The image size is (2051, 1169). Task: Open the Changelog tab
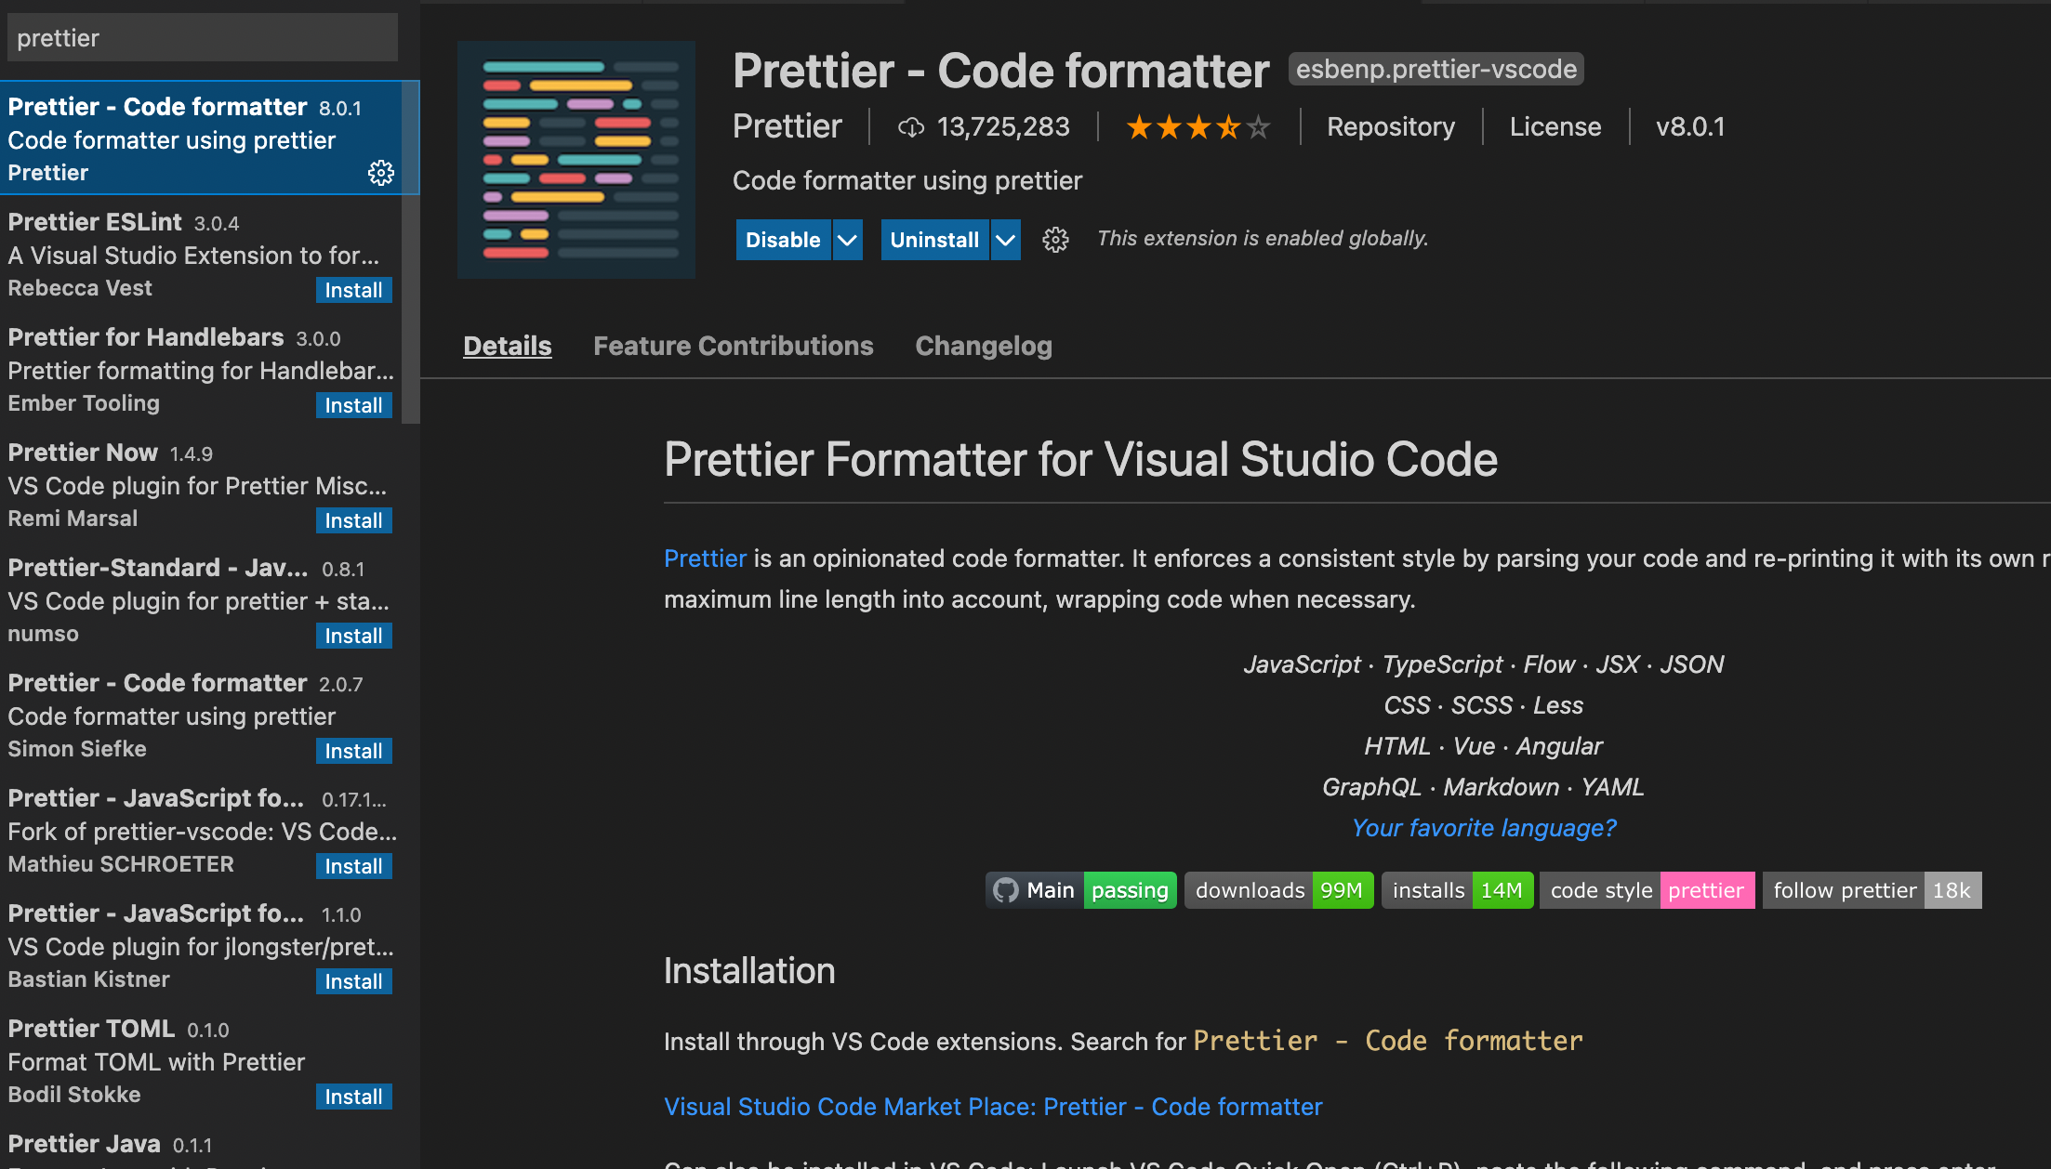pos(983,346)
